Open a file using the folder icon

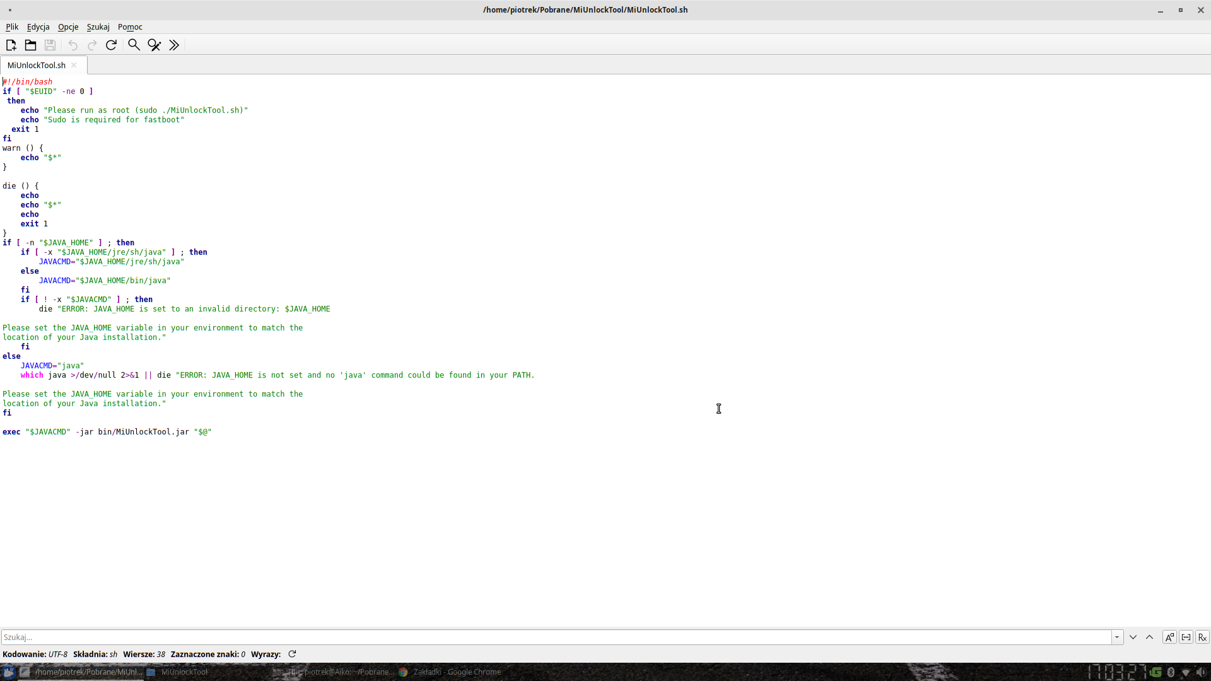click(30, 45)
